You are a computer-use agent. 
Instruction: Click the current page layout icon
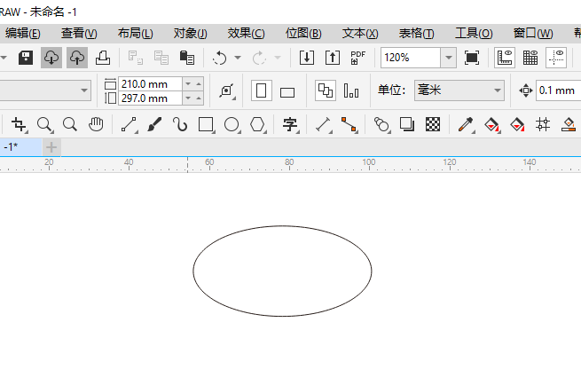point(351,90)
